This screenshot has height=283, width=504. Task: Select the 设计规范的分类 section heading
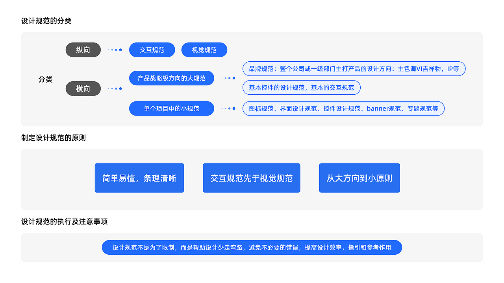point(42,21)
